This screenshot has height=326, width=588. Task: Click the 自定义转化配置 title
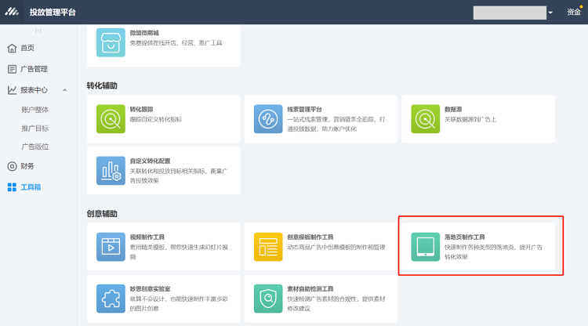150,161
